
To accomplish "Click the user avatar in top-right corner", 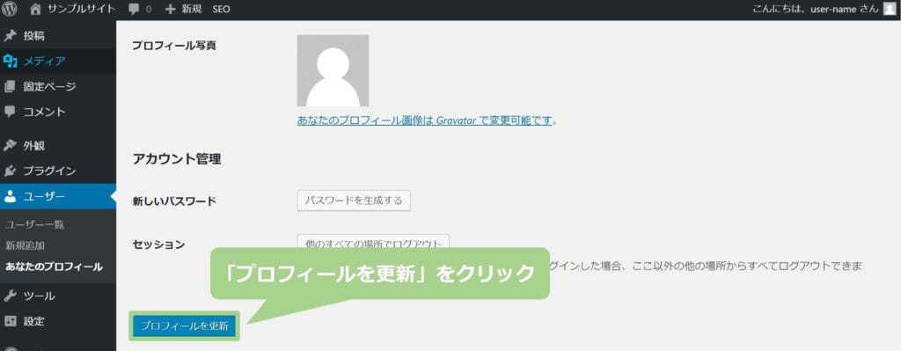I will pyautogui.click(x=890, y=9).
